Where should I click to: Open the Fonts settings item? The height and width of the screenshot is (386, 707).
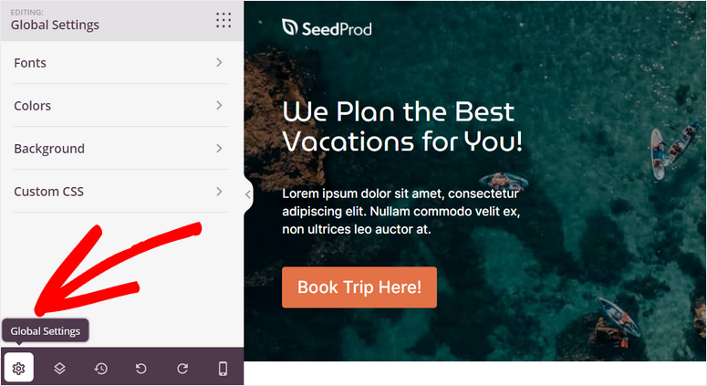pyautogui.click(x=120, y=63)
